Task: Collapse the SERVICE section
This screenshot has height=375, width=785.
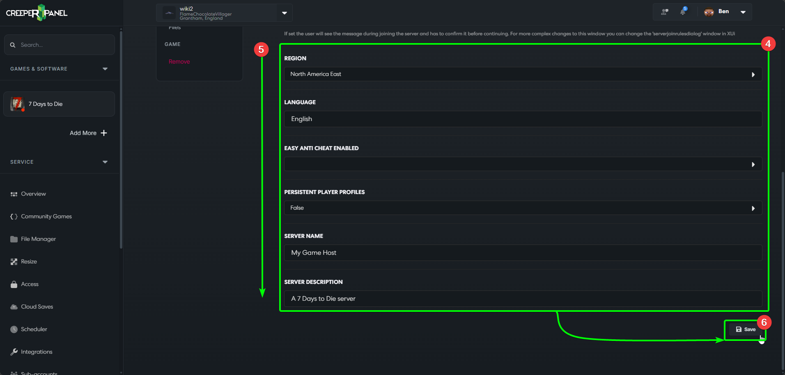Action: click(105, 162)
